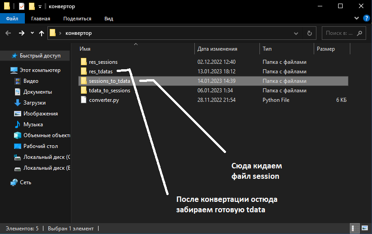Click the properties icon in title bar
This screenshot has width=372, height=234.
pyautogui.click(x=22, y=6)
